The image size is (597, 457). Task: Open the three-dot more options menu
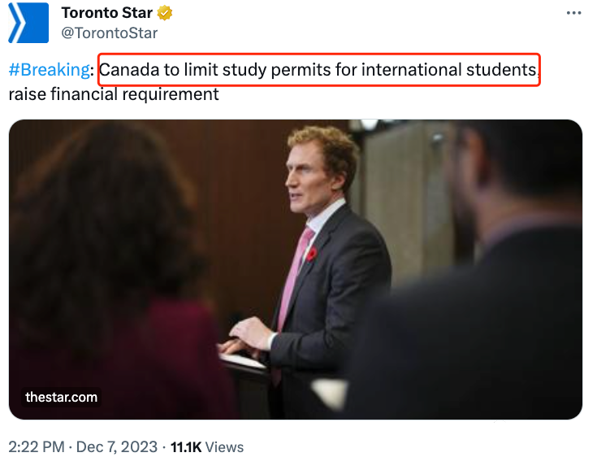click(573, 14)
